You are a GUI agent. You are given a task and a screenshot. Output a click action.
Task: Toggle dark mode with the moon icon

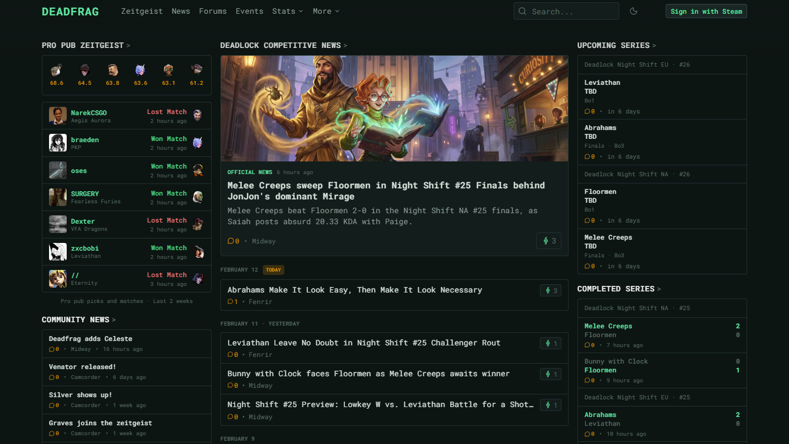coord(634,11)
